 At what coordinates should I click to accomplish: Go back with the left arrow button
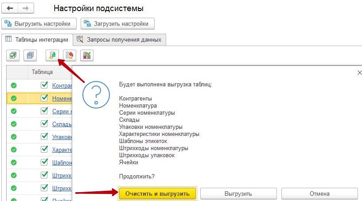pyautogui.click(x=10, y=8)
